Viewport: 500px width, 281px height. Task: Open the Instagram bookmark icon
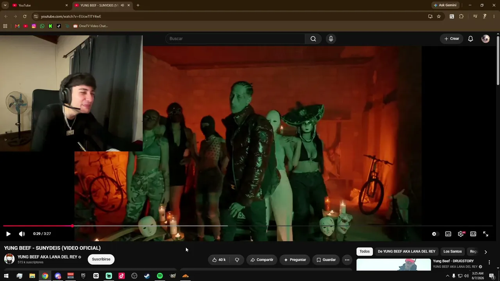[x=34, y=26]
